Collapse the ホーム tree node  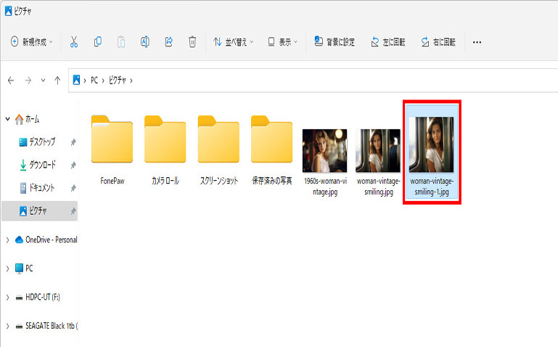(x=7, y=118)
